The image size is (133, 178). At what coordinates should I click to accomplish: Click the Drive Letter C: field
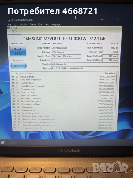tap(66, 60)
